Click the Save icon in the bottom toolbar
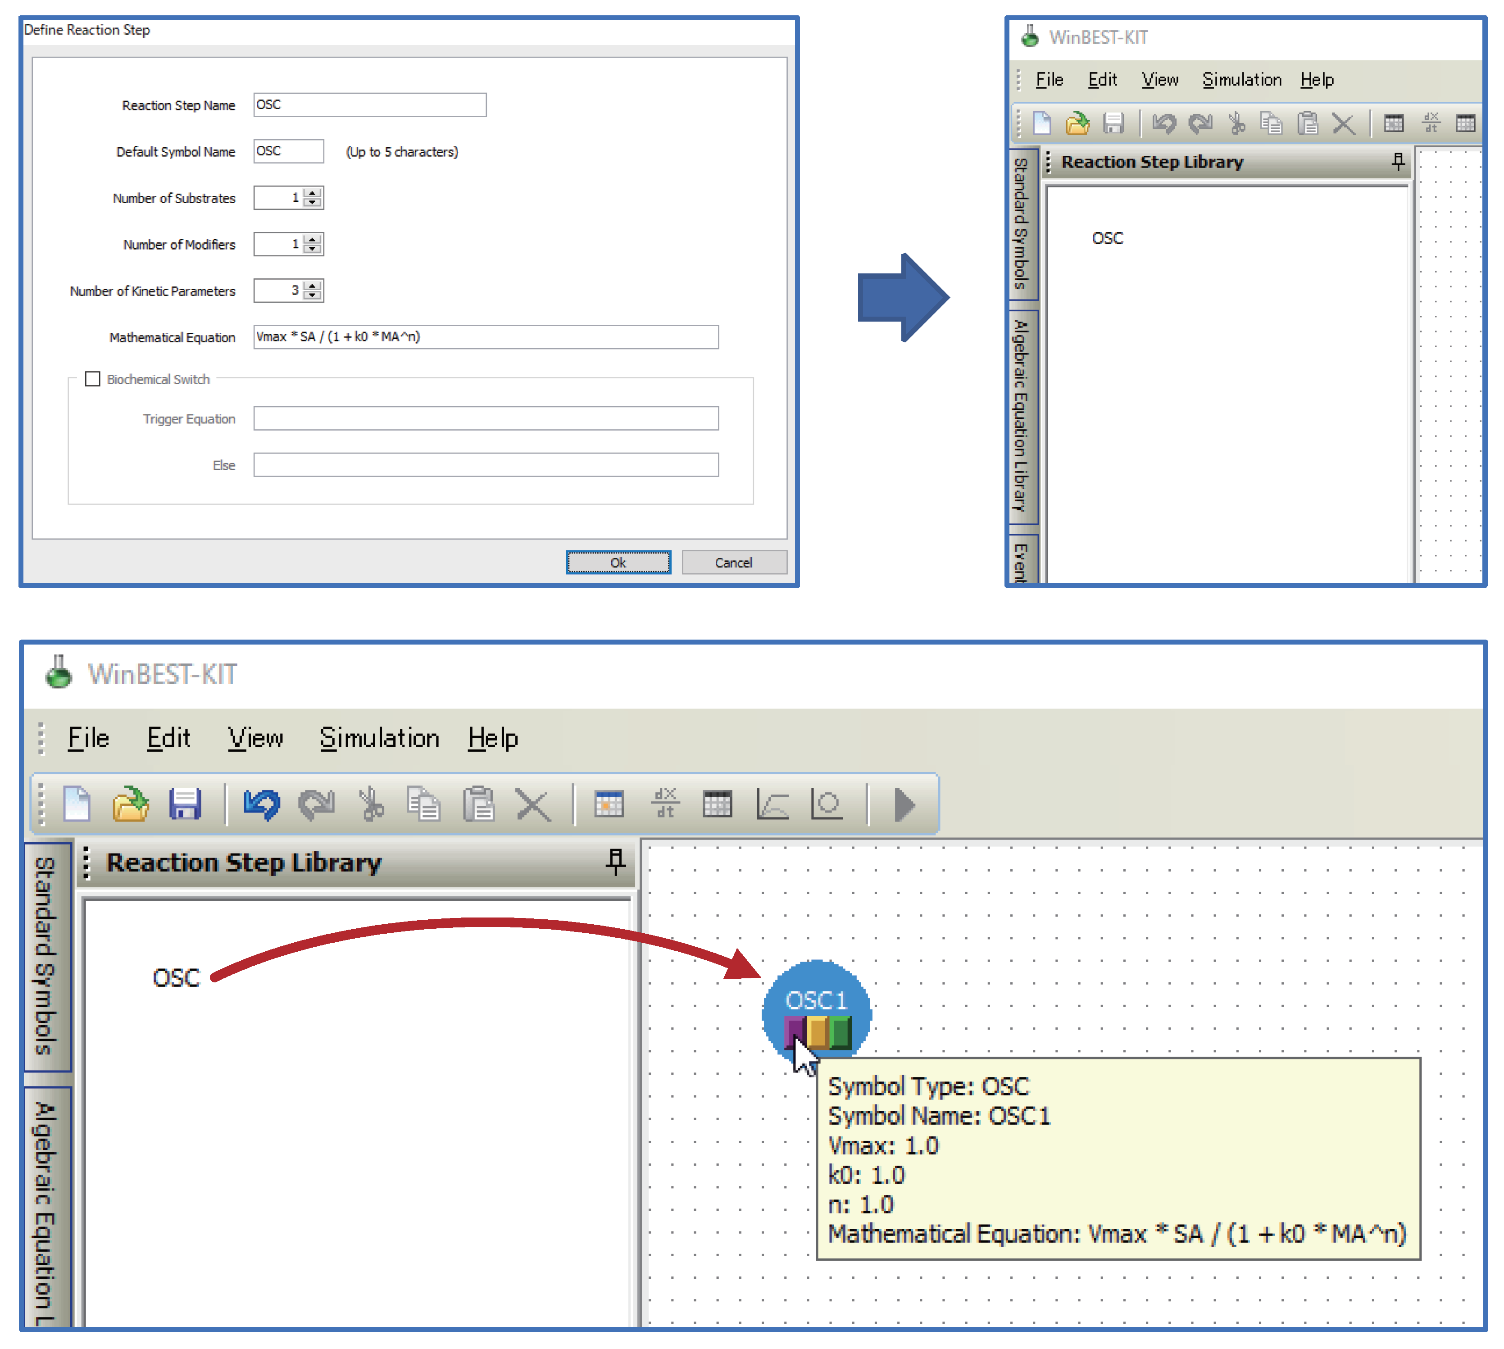 pyautogui.click(x=185, y=804)
